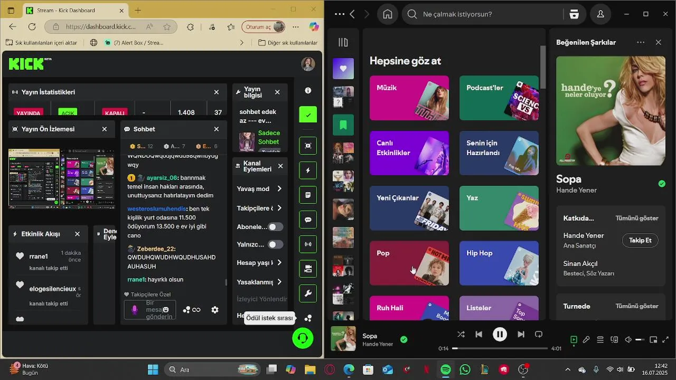676x380 pixels.
Task: Close the Sohbet panel in Kick
Action: (217, 129)
